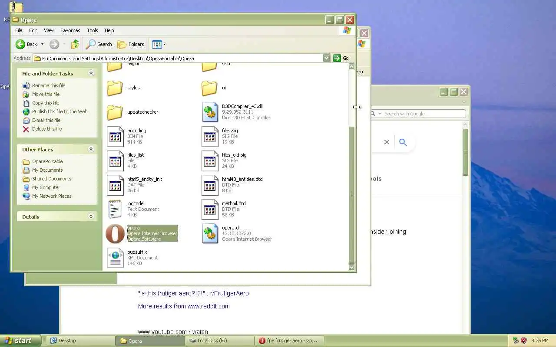Click the file list scroll up arrow
Viewport: 556px width, 347px height.
coord(352,66)
